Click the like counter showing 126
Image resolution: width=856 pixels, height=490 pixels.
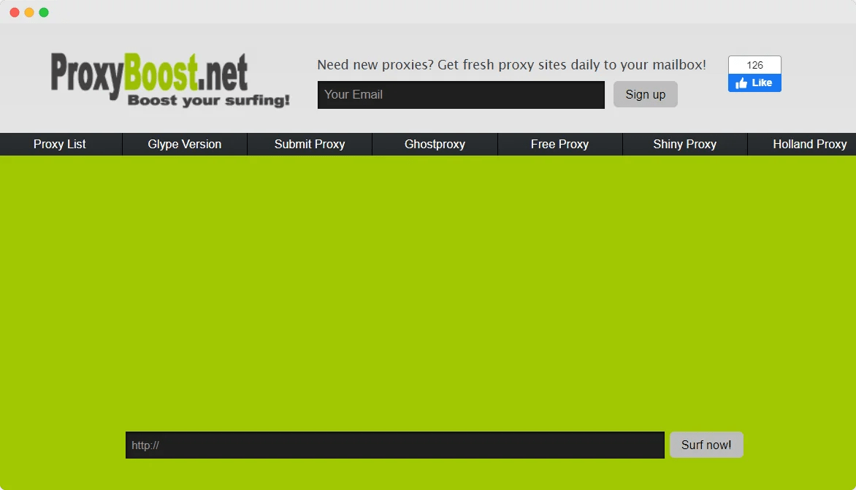point(754,64)
